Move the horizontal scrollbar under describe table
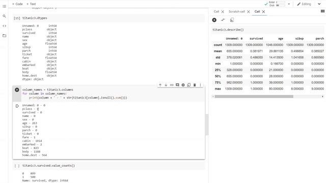Screen dimensions: 326x183 (x=254, y=97)
